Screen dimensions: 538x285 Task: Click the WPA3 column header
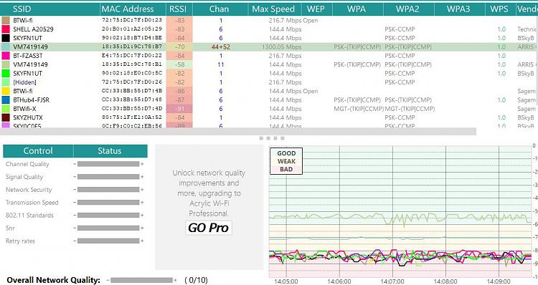click(x=459, y=9)
